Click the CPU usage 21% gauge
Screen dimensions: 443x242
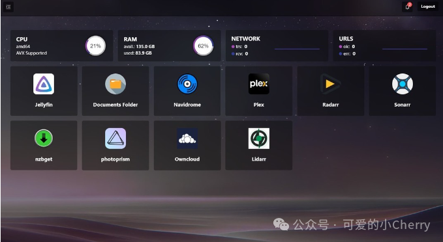click(95, 46)
